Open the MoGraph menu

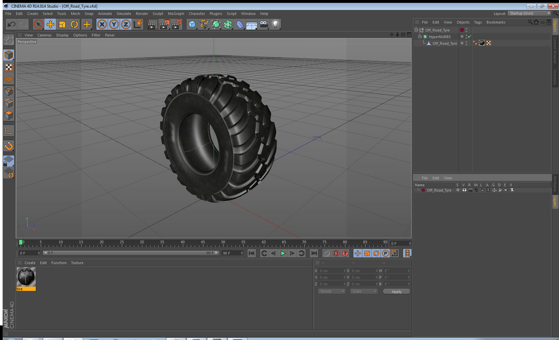[x=176, y=14]
